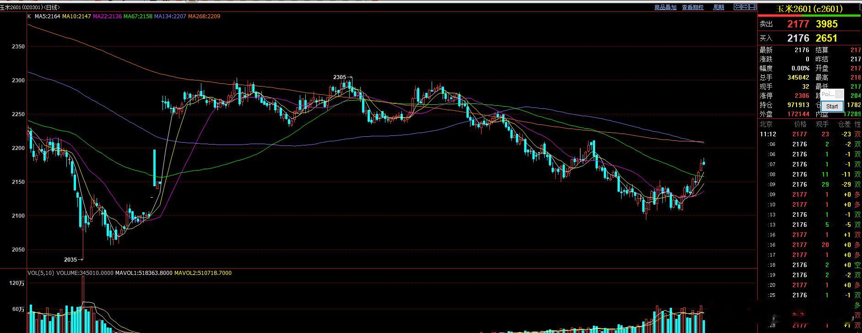This screenshot has height=333, width=862.
Task: Select the MA67:2158 indicator label
Action: click(x=138, y=16)
